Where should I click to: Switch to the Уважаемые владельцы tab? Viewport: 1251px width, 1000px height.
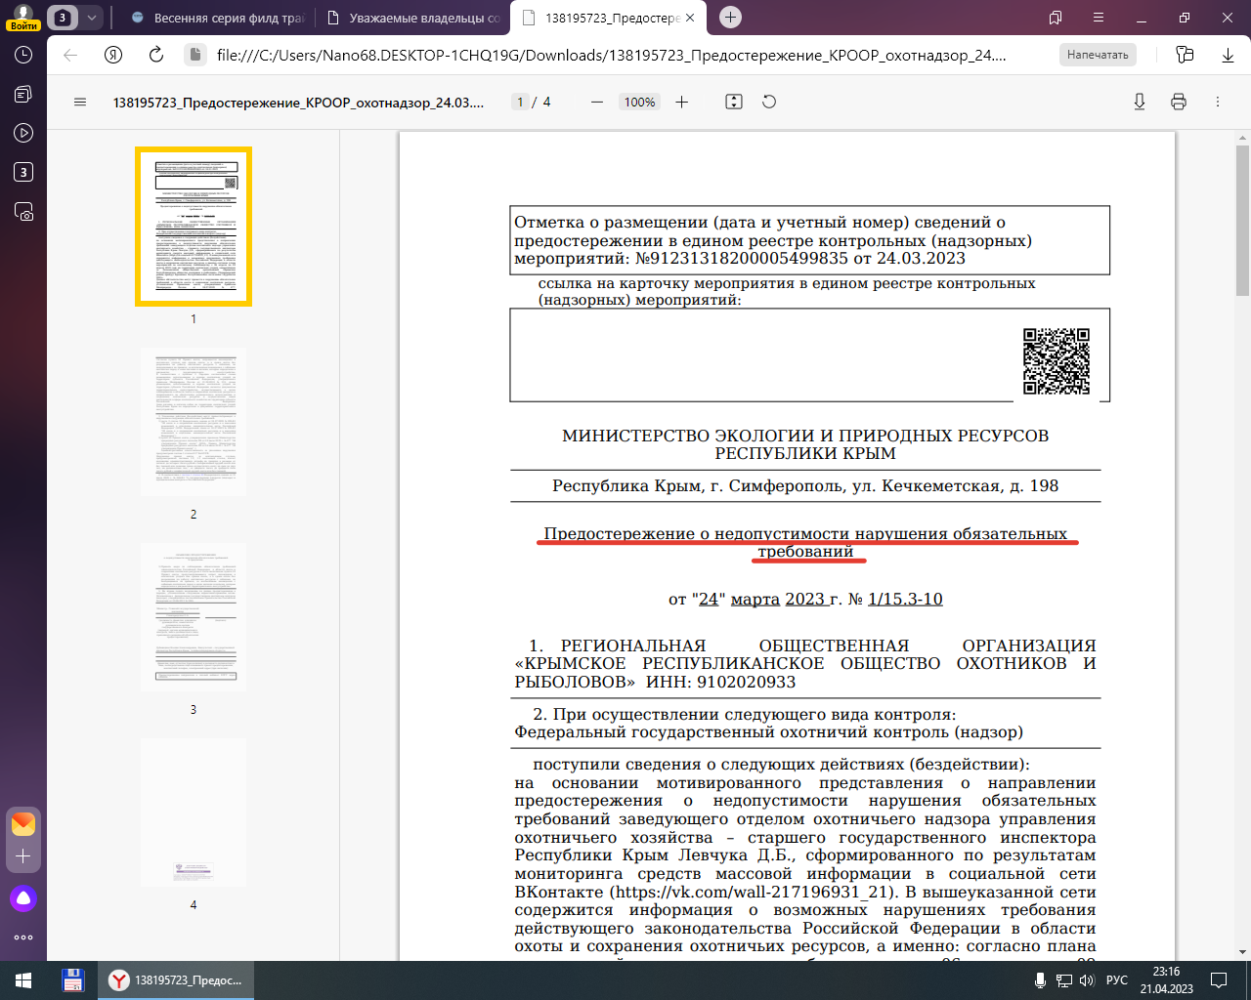[x=413, y=18]
